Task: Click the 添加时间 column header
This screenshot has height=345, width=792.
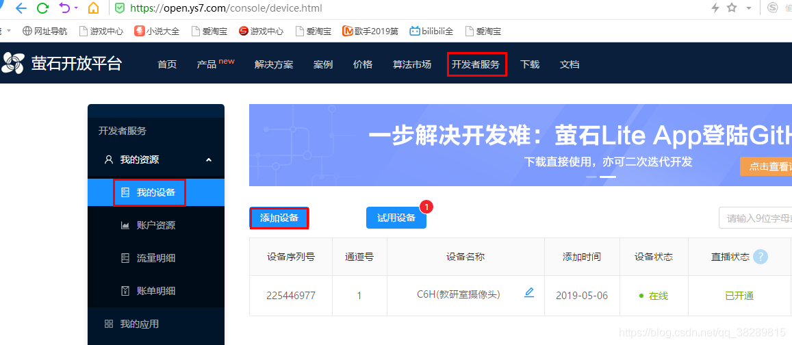Action: click(x=582, y=257)
